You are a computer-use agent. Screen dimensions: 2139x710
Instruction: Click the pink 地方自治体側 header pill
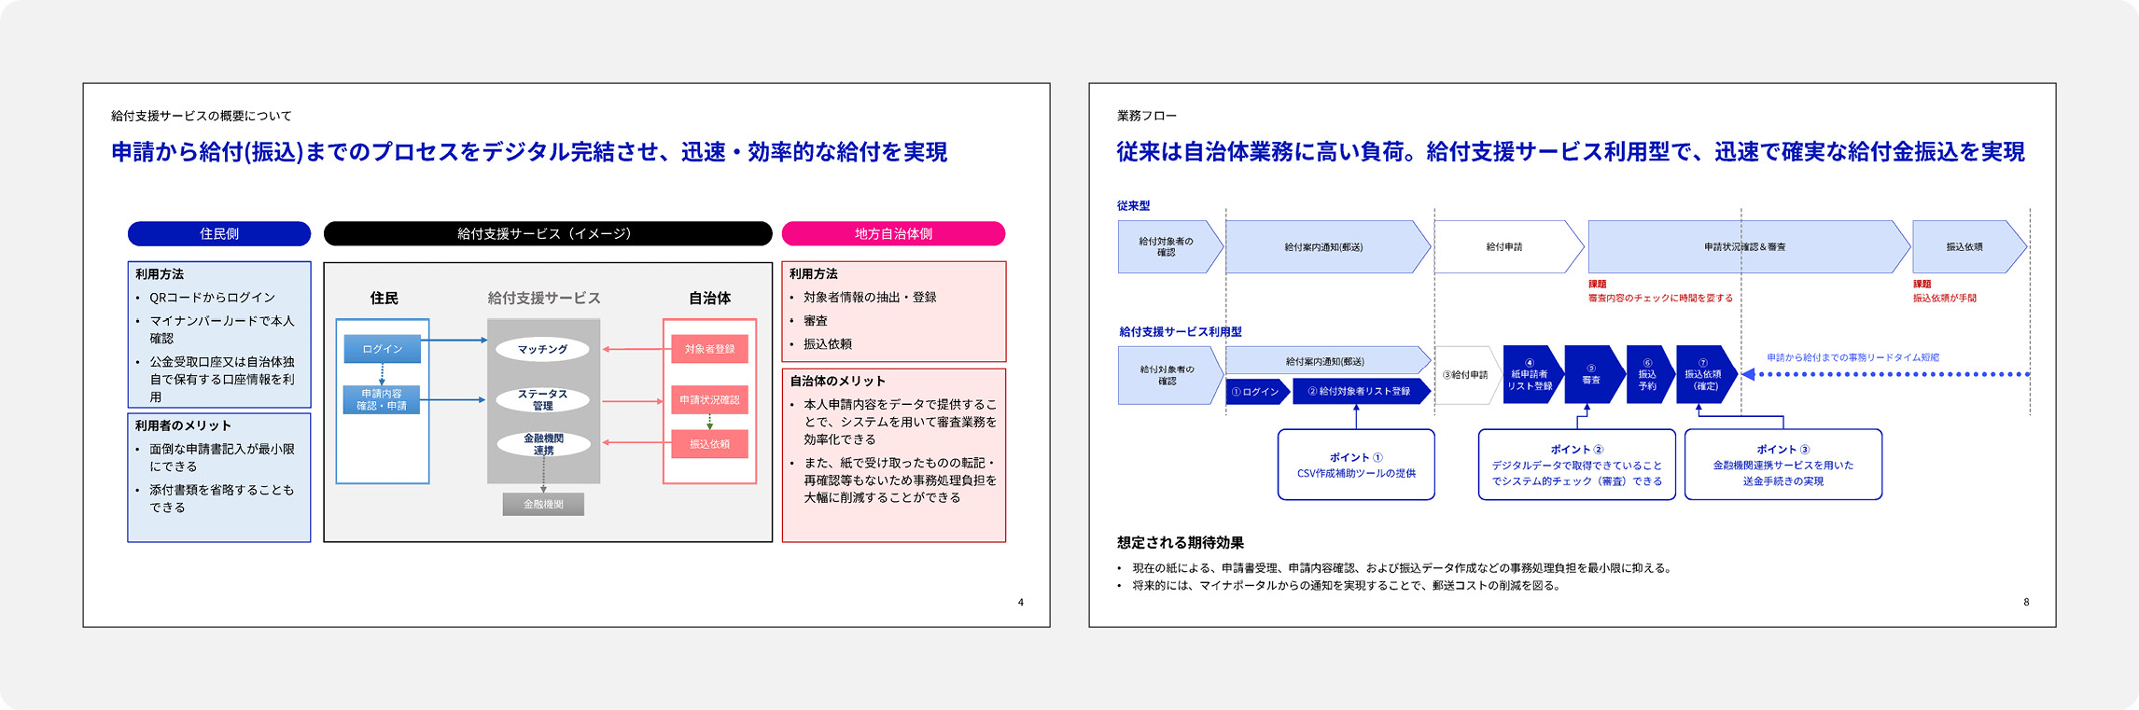click(x=893, y=233)
